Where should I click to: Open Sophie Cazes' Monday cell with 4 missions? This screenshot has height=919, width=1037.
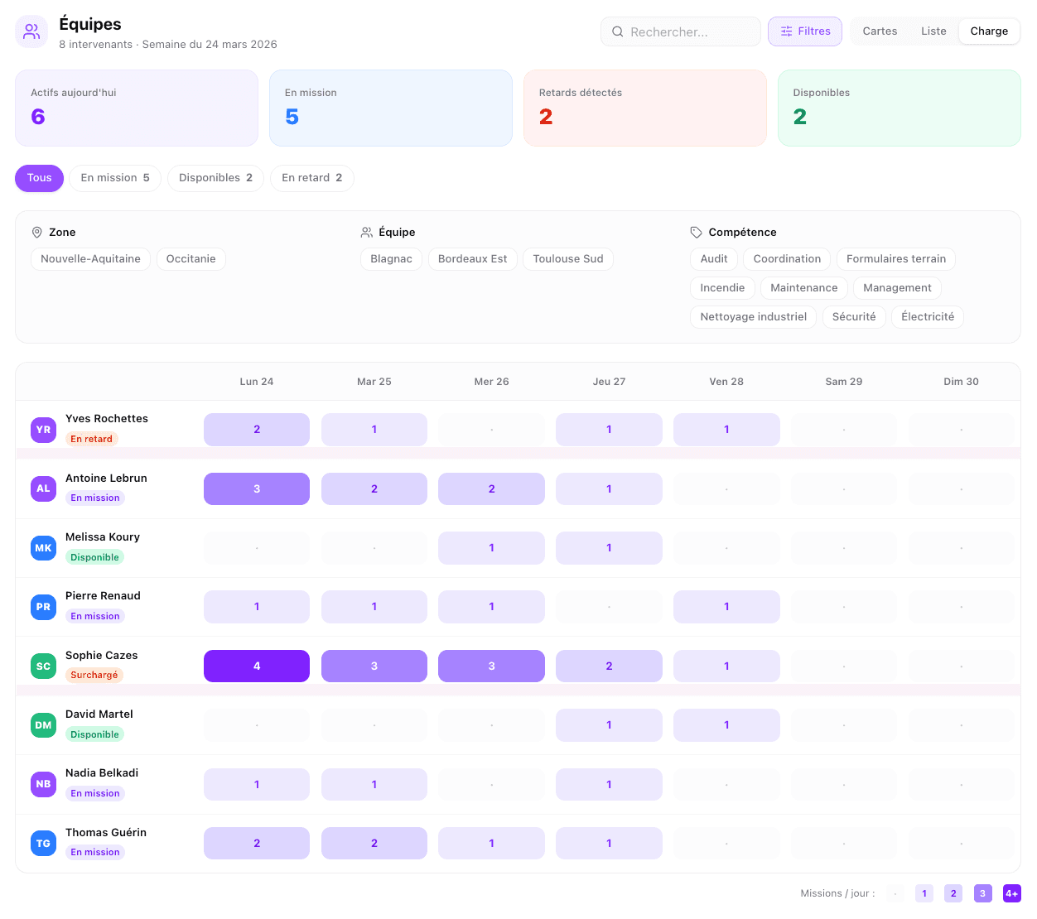(x=257, y=666)
